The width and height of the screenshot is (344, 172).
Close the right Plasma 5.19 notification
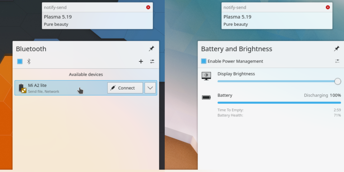[x=328, y=8]
